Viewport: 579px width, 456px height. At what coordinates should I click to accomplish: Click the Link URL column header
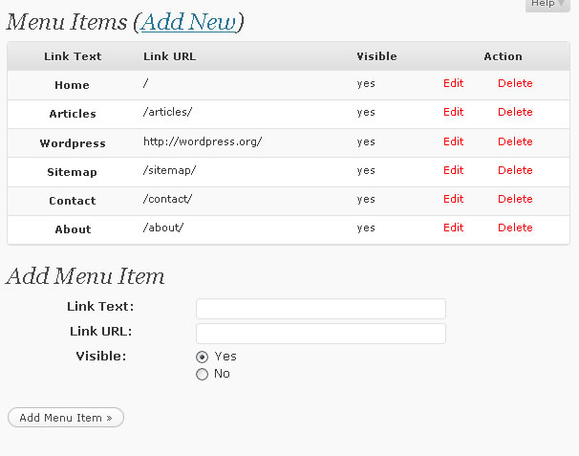169,56
